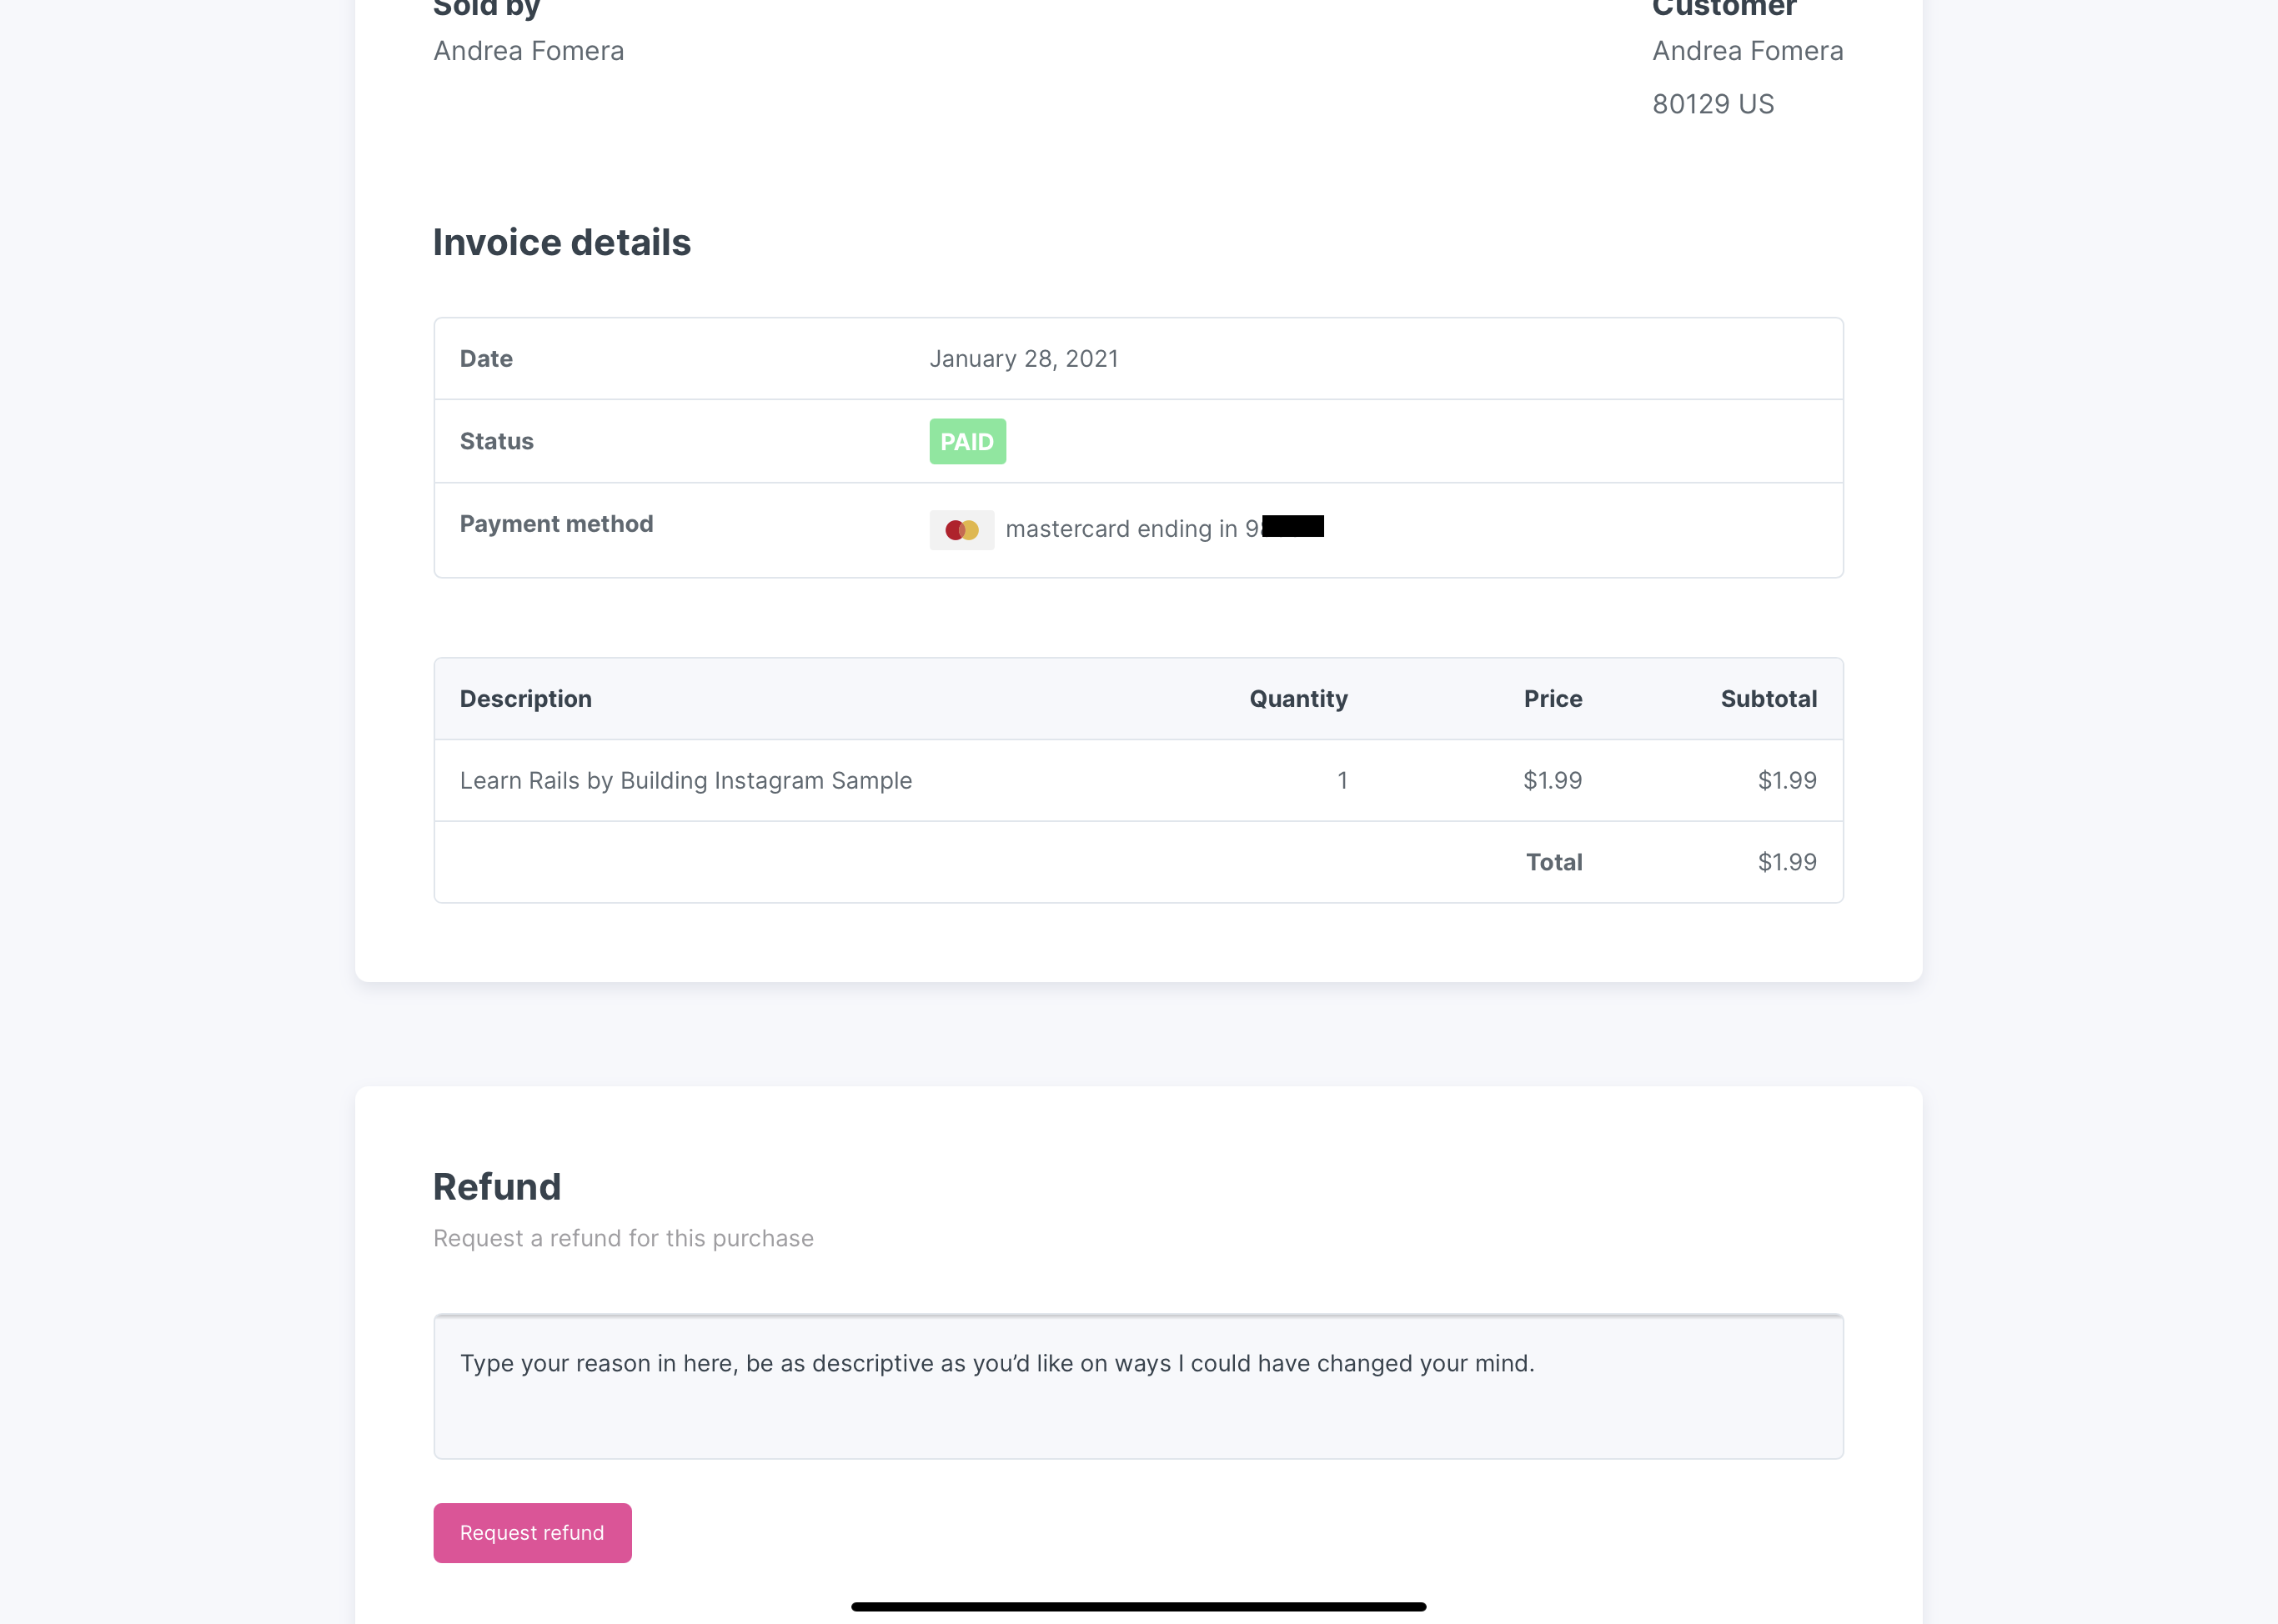Click the Subtotal column header
The width and height of the screenshot is (2278, 1624).
click(1768, 699)
